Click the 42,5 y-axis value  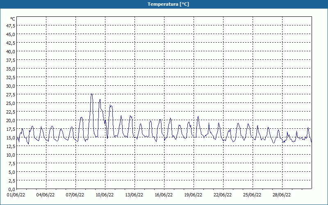[x=11, y=43]
